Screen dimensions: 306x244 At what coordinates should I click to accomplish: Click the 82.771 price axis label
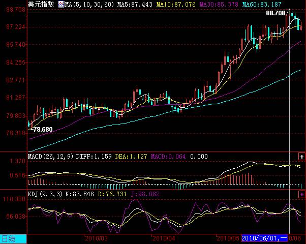[16, 80]
